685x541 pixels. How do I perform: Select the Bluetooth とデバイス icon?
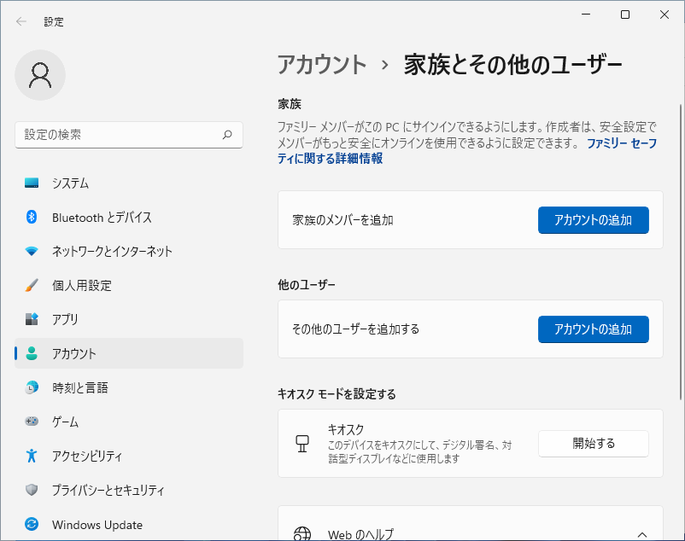coord(32,217)
